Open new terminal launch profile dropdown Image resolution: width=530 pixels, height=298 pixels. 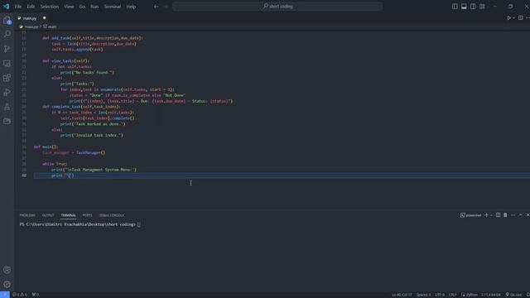491,215
